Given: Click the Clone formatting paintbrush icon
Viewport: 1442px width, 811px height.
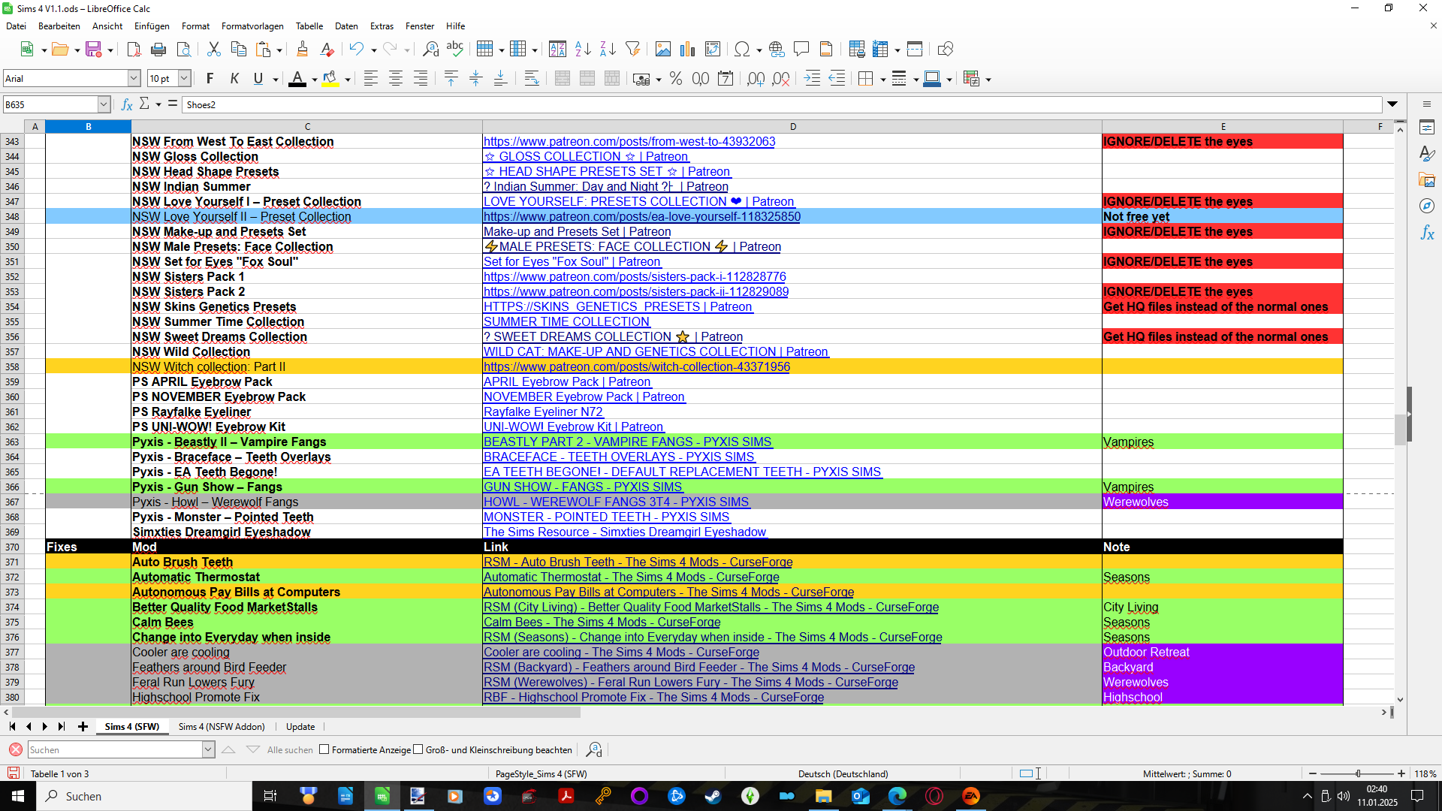Looking at the screenshot, I should (x=302, y=50).
